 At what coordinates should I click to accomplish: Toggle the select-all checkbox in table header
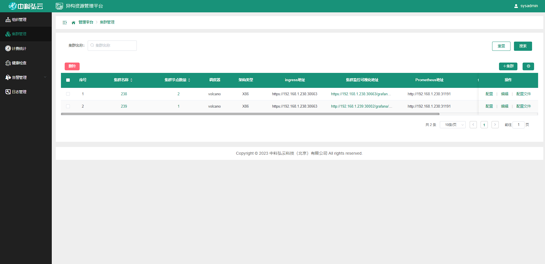click(68, 80)
